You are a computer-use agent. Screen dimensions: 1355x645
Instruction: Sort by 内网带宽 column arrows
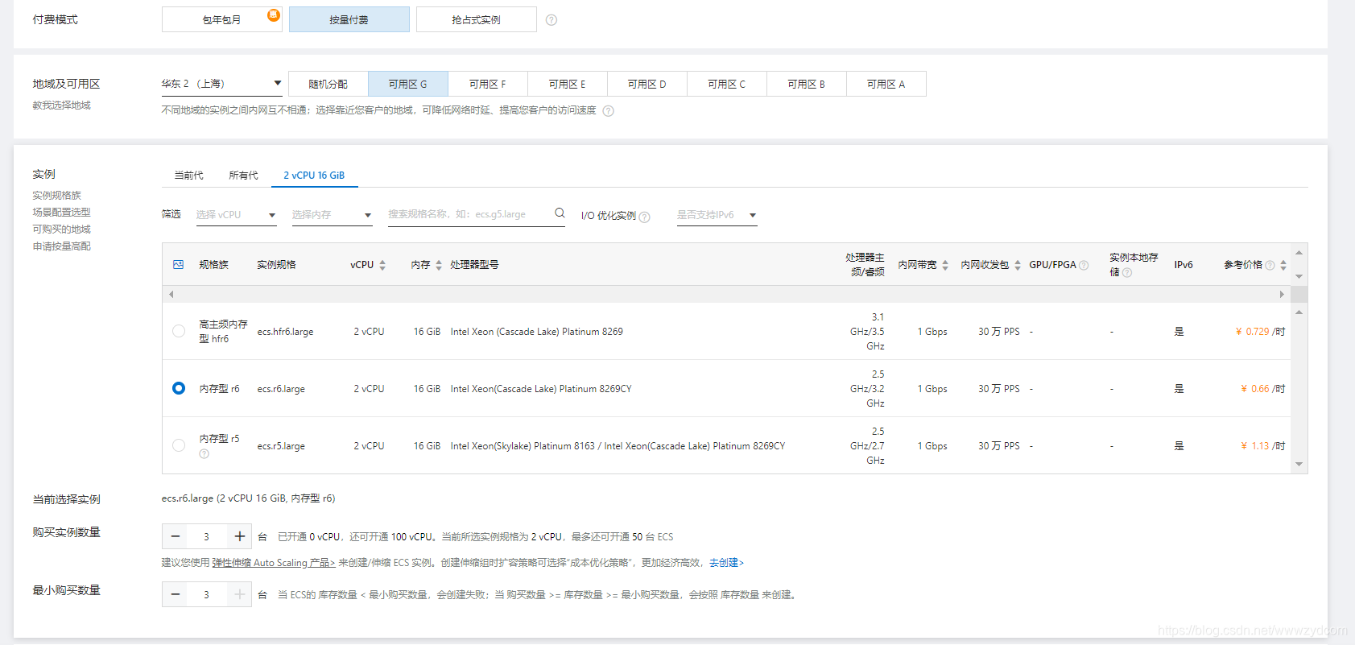(x=945, y=265)
